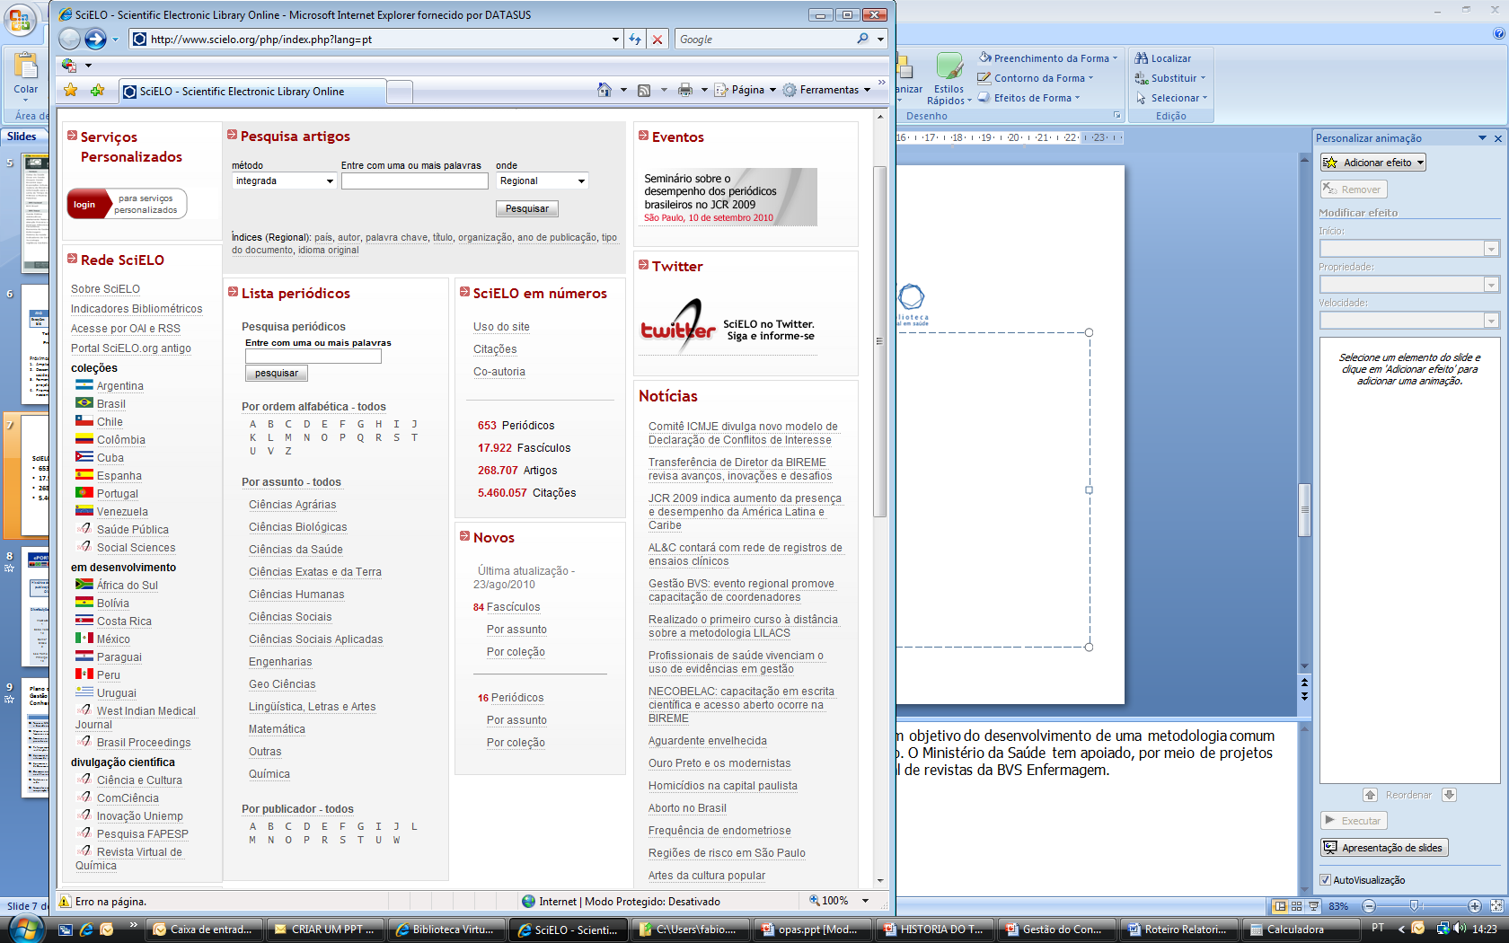Select Normal view icon in PowerPoint status bar
The width and height of the screenshot is (1509, 943).
point(1280,906)
